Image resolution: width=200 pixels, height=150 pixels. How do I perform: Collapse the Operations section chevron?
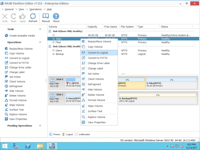click(40, 42)
